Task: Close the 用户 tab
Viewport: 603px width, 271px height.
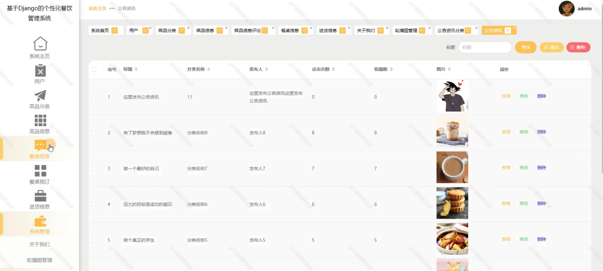Action: pyautogui.click(x=150, y=28)
